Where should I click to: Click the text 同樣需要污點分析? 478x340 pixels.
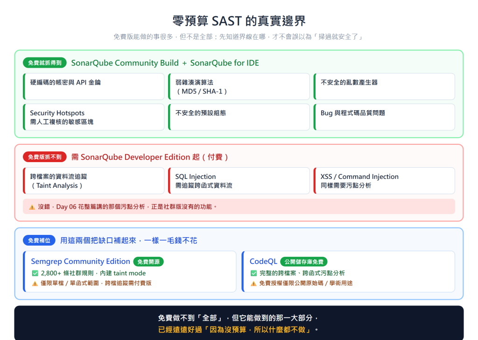tap(346, 185)
